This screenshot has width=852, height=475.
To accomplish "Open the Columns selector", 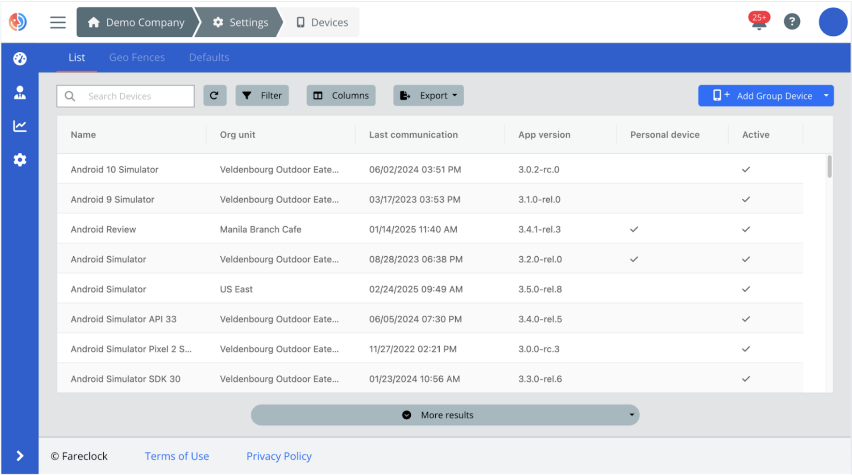I will point(341,95).
